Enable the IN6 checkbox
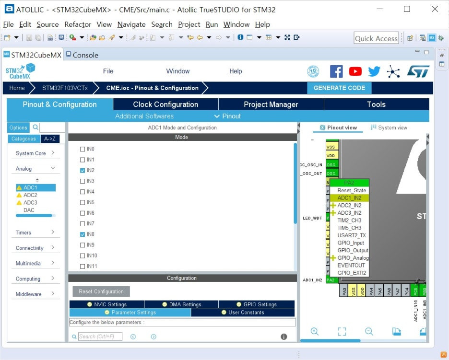Viewport: 449px width, 360px height. (x=83, y=213)
